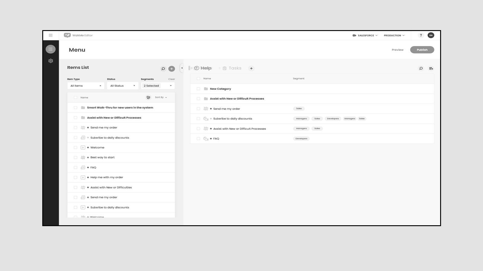Click shuttle icon beside FAQ in menu table
This screenshot has height=271, width=483.
tap(206, 139)
